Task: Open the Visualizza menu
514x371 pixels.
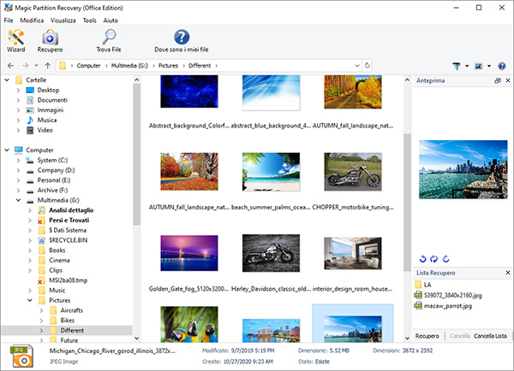Action: coord(63,21)
